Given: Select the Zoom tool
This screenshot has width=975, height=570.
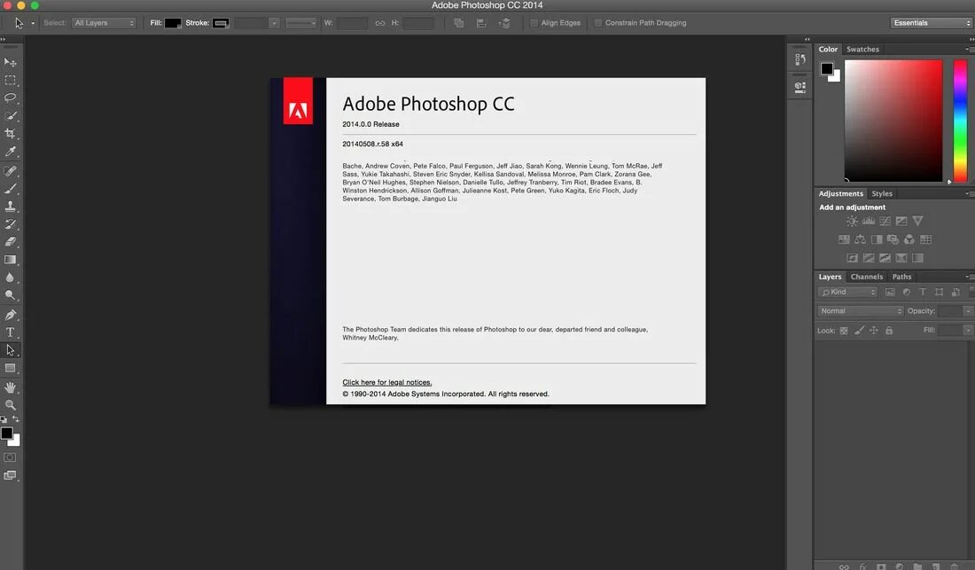Looking at the screenshot, I should point(10,404).
